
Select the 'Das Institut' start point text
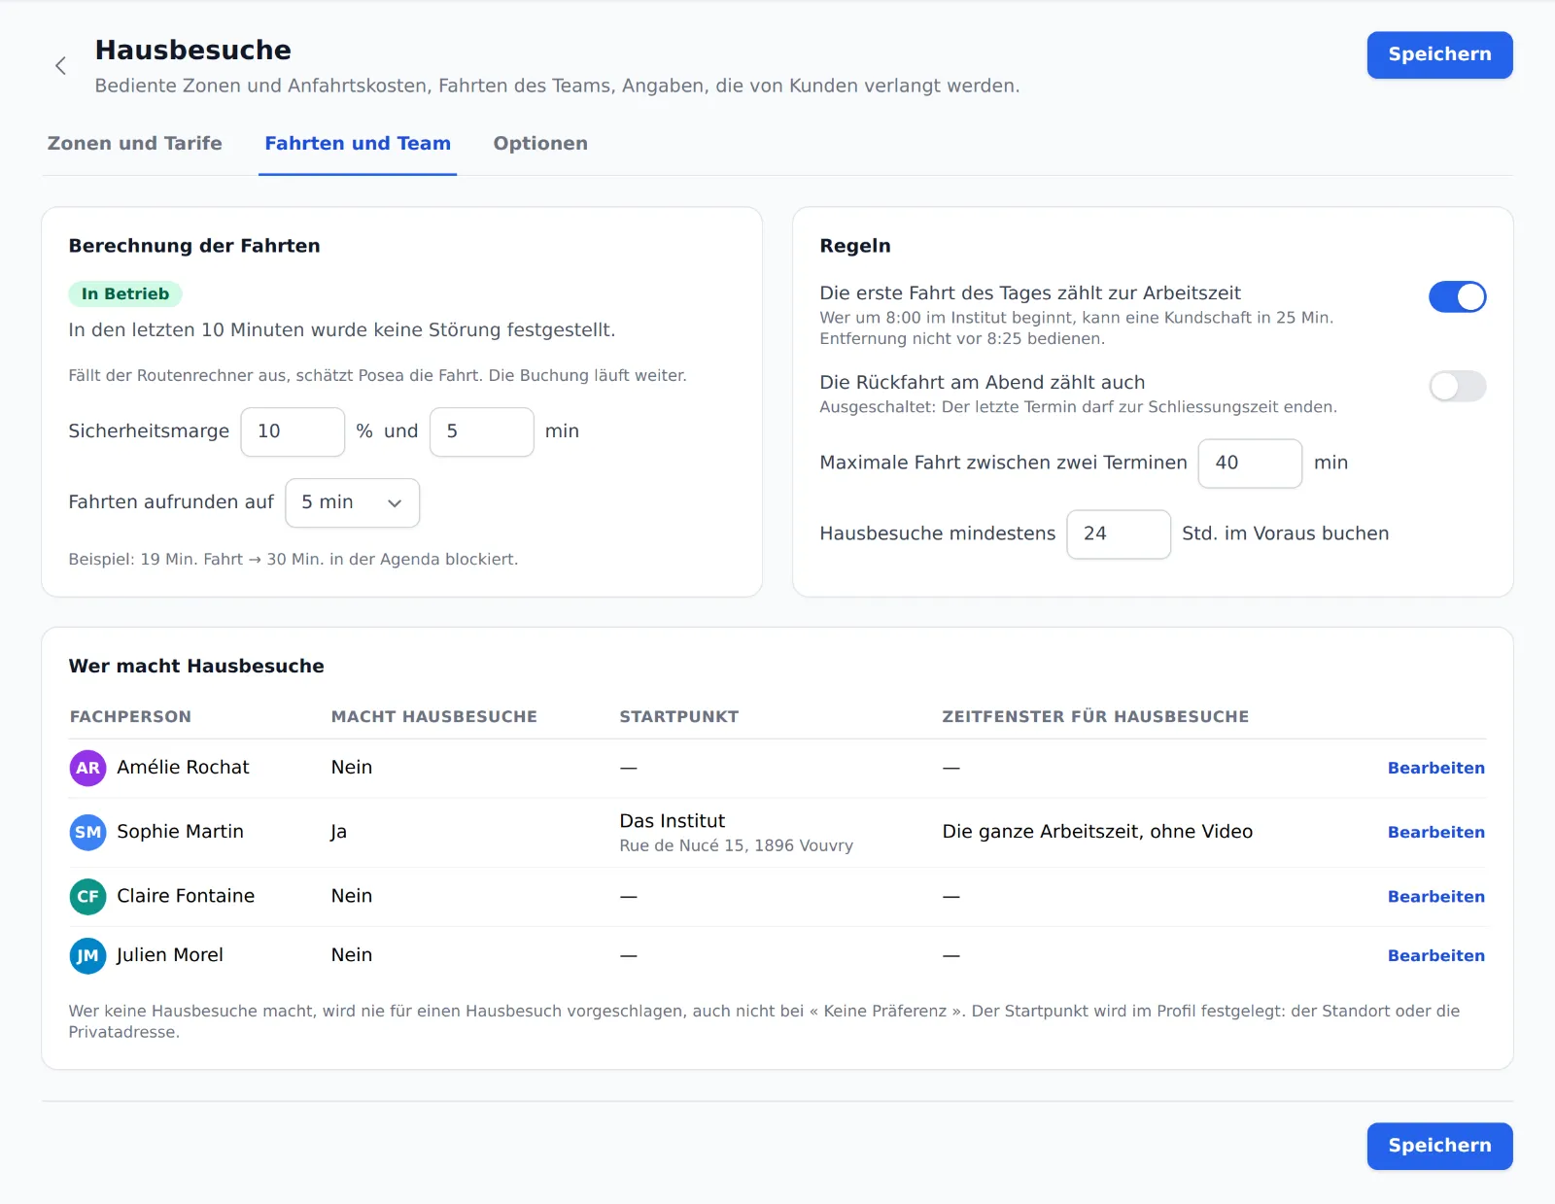tap(673, 821)
